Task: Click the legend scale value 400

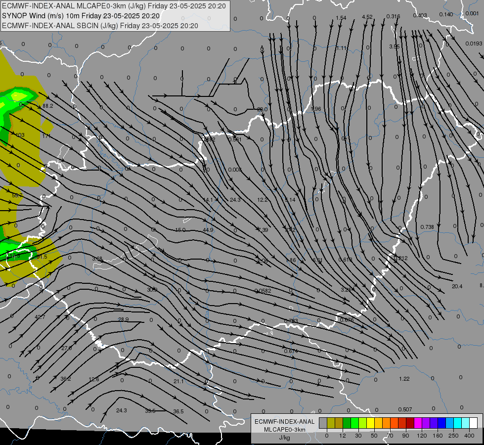Action: pos(469,436)
